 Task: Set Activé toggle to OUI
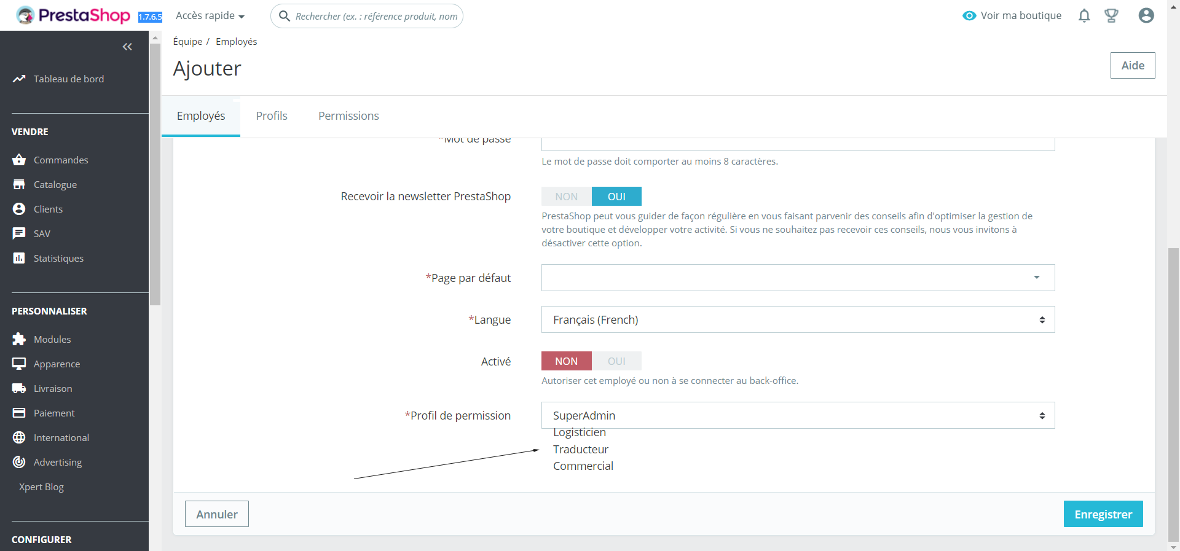click(x=616, y=361)
